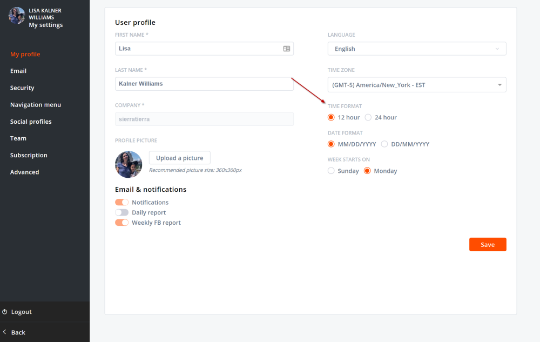Viewport: 540px width, 342px height.
Task: Click the profile picture thumbnail
Action: [x=129, y=164]
